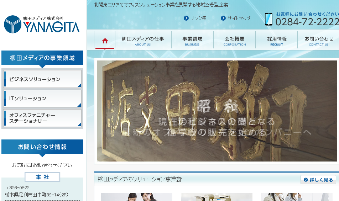This screenshot has width=339, height=201.
Task: Select オフィスファニチャー ステーショナリー sidebar item
Action: (x=42, y=118)
